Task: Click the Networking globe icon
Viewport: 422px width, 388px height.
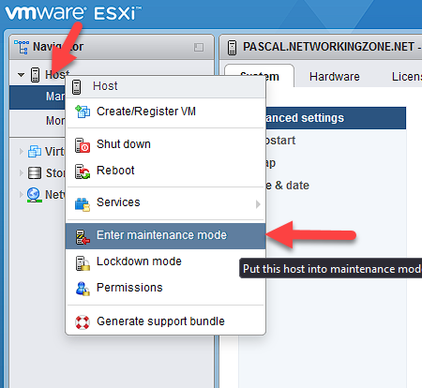Action: click(x=34, y=195)
